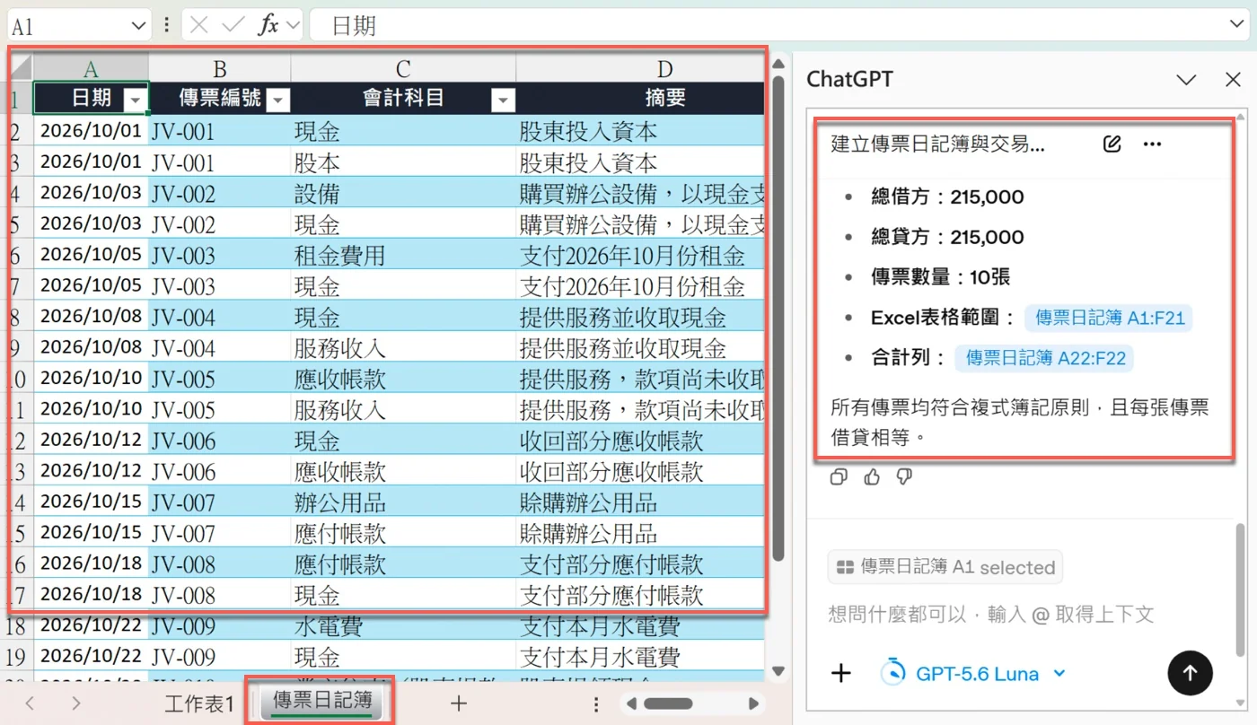The image size is (1257, 725).
Task: Click the conversation title 建立傳票日記簿與交易...
Action: tap(937, 144)
